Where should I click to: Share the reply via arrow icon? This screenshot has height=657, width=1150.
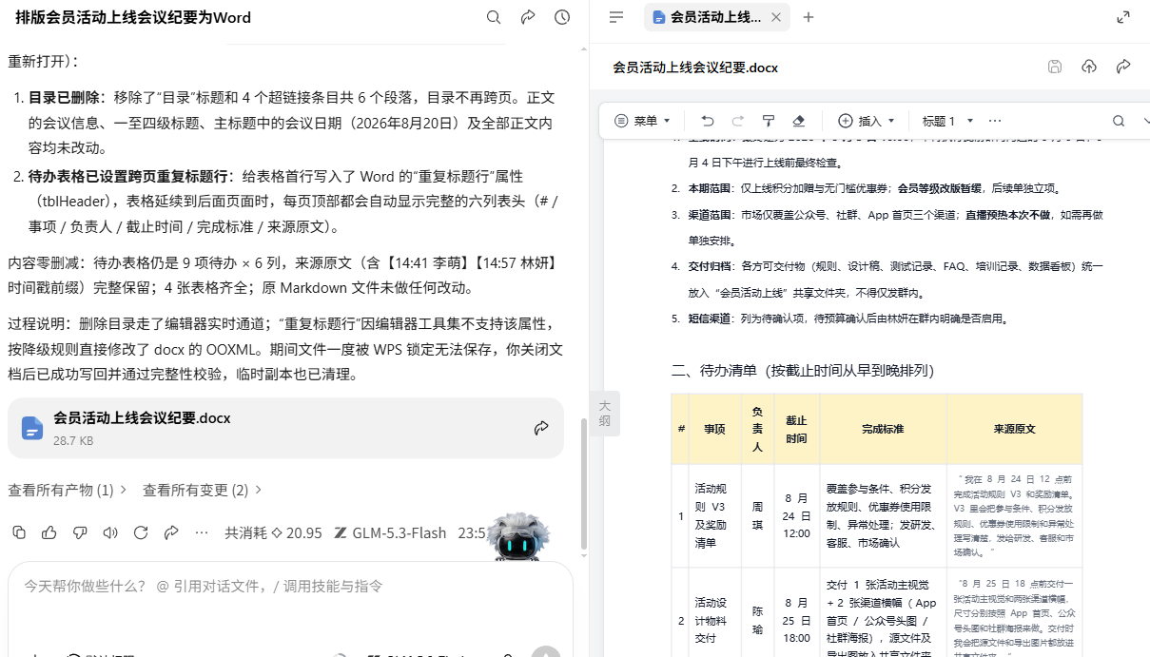point(171,532)
